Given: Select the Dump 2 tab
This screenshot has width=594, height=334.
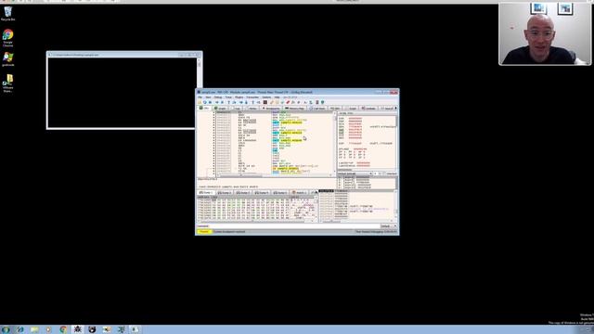Looking at the screenshot, I should pyautogui.click(x=225, y=192).
